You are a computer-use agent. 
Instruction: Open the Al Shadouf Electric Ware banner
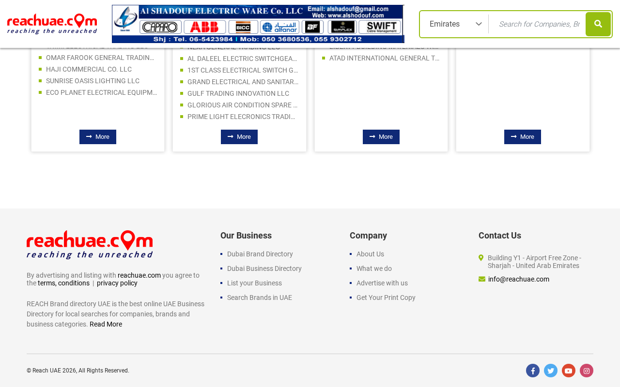click(258, 24)
